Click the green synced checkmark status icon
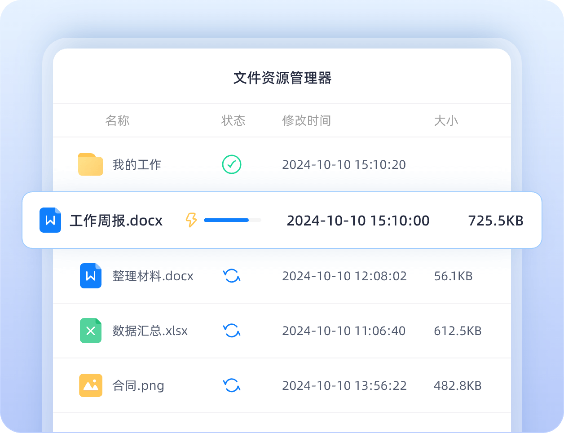Viewport: 564px width, 433px height. 232,164
